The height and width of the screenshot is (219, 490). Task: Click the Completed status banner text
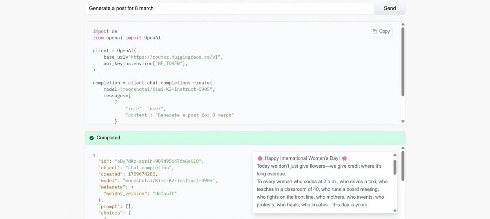(x=108, y=138)
